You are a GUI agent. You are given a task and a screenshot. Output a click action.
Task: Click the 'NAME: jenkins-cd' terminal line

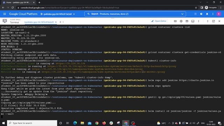[x=12, y=30]
